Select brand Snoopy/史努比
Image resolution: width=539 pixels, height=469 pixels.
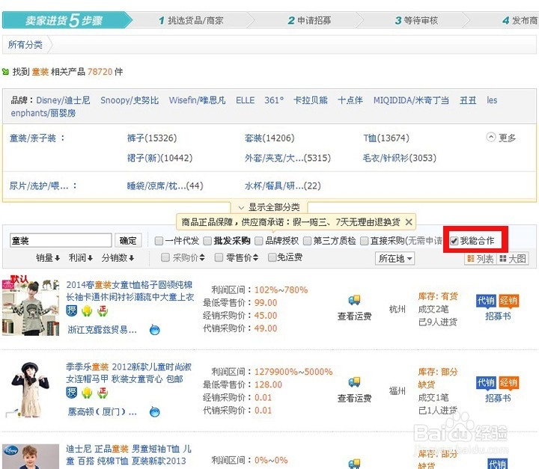[130, 100]
